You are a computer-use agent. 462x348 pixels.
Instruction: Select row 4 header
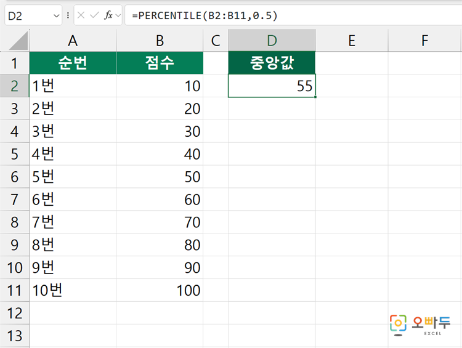pyautogui.click(x=14, y=131)
